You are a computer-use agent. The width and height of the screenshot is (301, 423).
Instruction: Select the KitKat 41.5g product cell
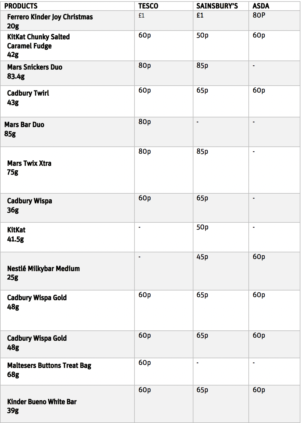pos(67,237)
